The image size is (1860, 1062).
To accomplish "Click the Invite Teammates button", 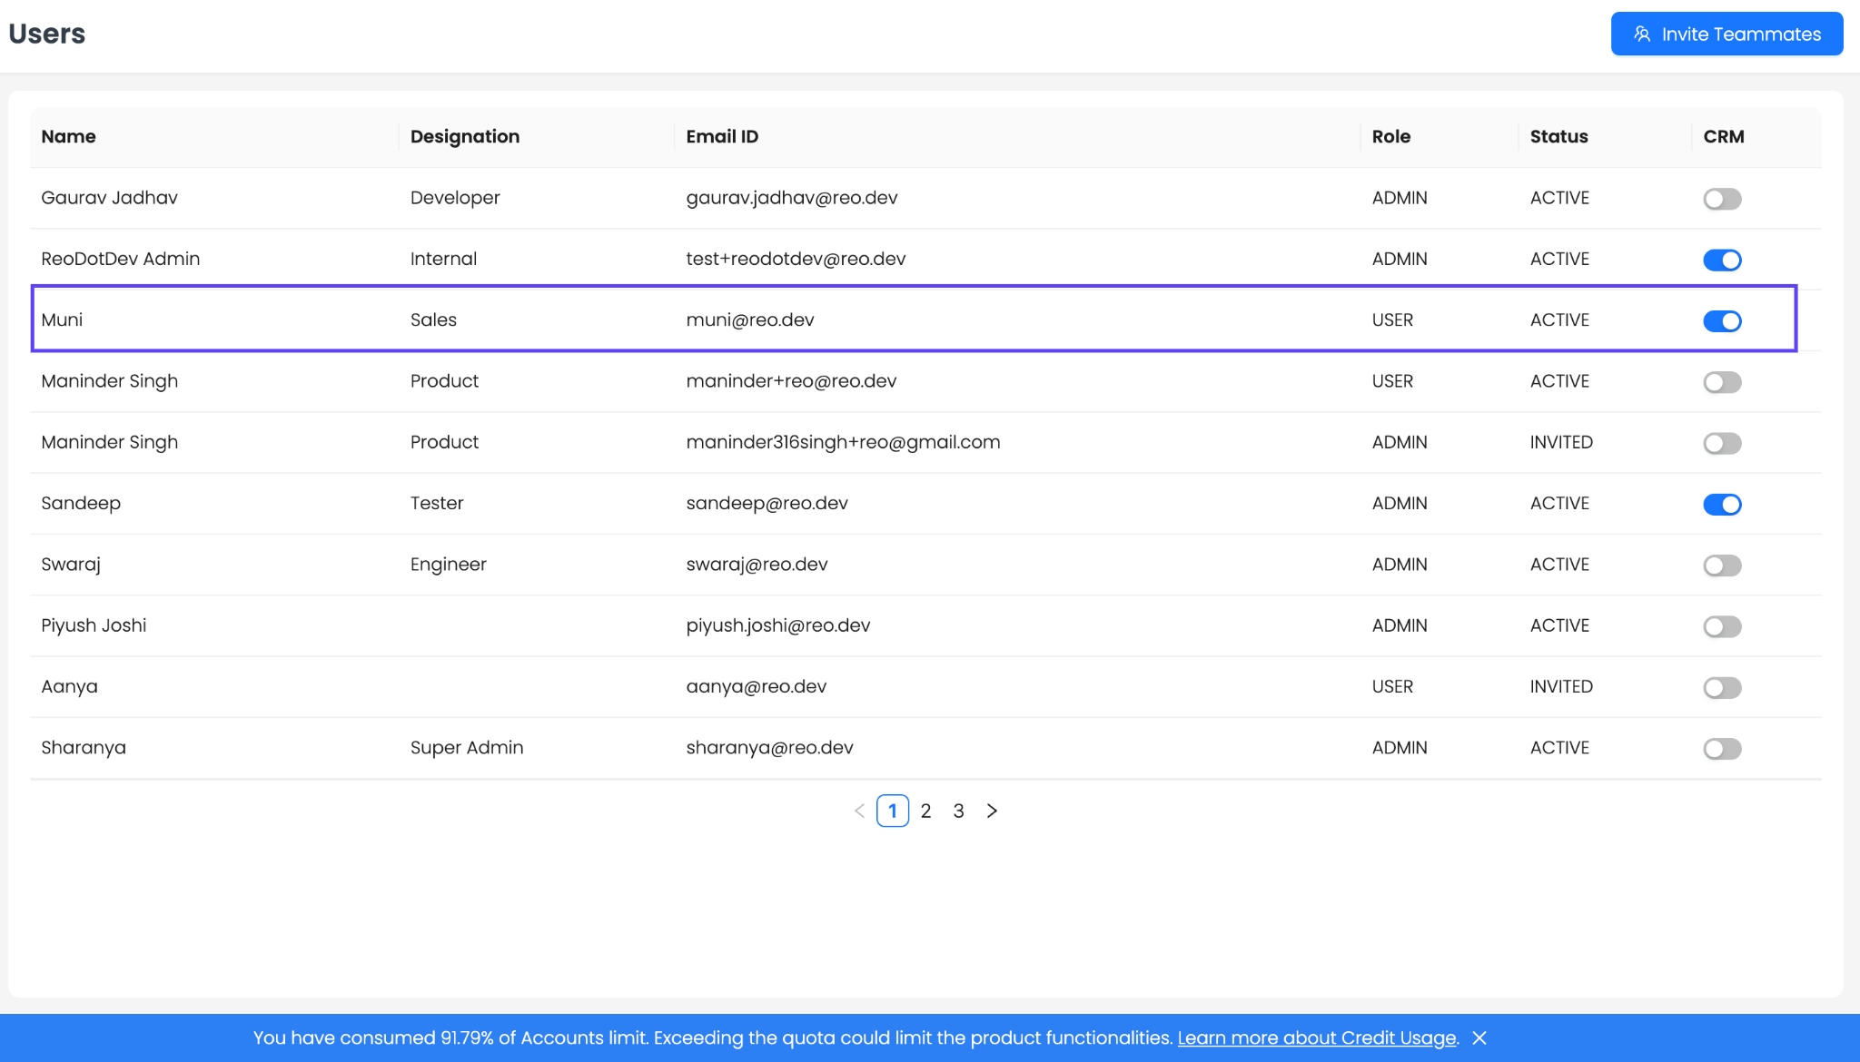I will coord(1726,34).
